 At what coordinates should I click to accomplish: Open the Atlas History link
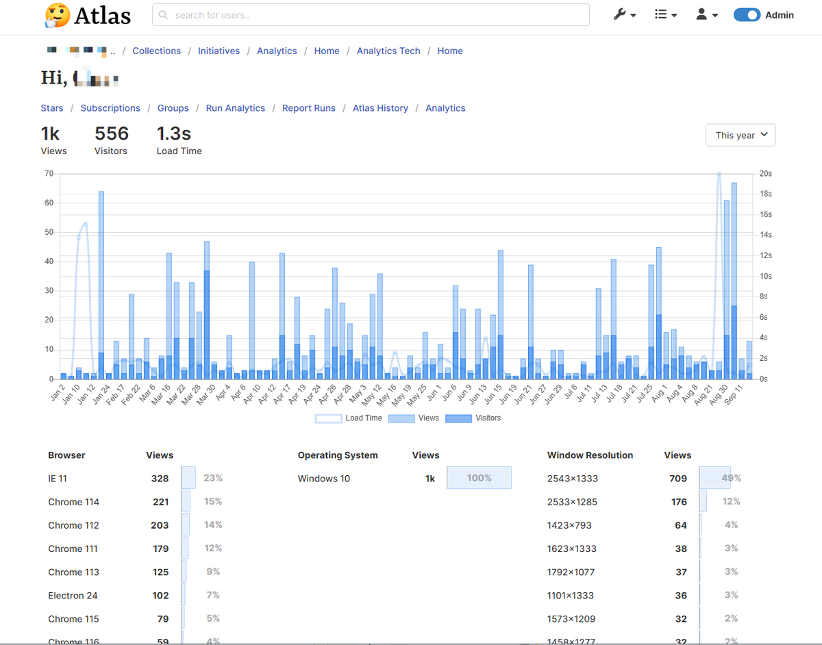point(380,107)
